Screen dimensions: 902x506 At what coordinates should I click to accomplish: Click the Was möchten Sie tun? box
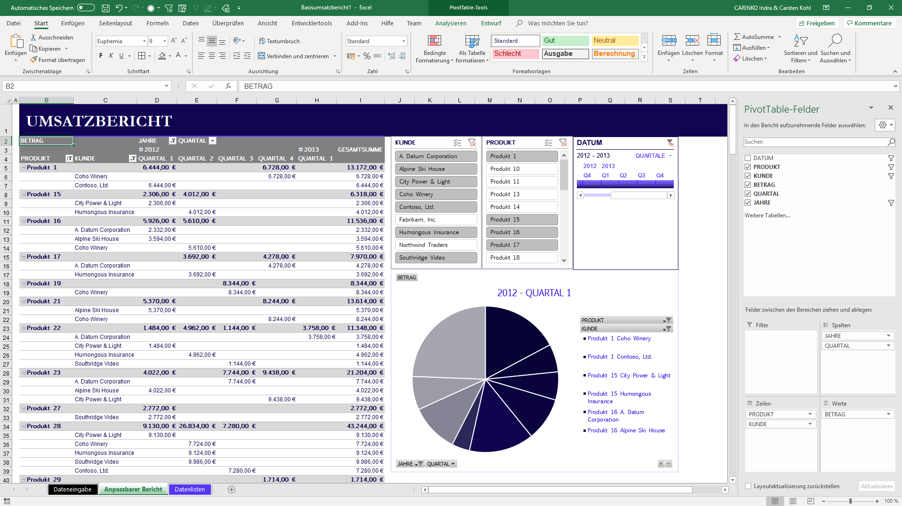557,23
